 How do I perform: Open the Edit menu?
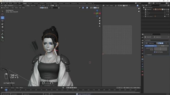click(7, 3)
